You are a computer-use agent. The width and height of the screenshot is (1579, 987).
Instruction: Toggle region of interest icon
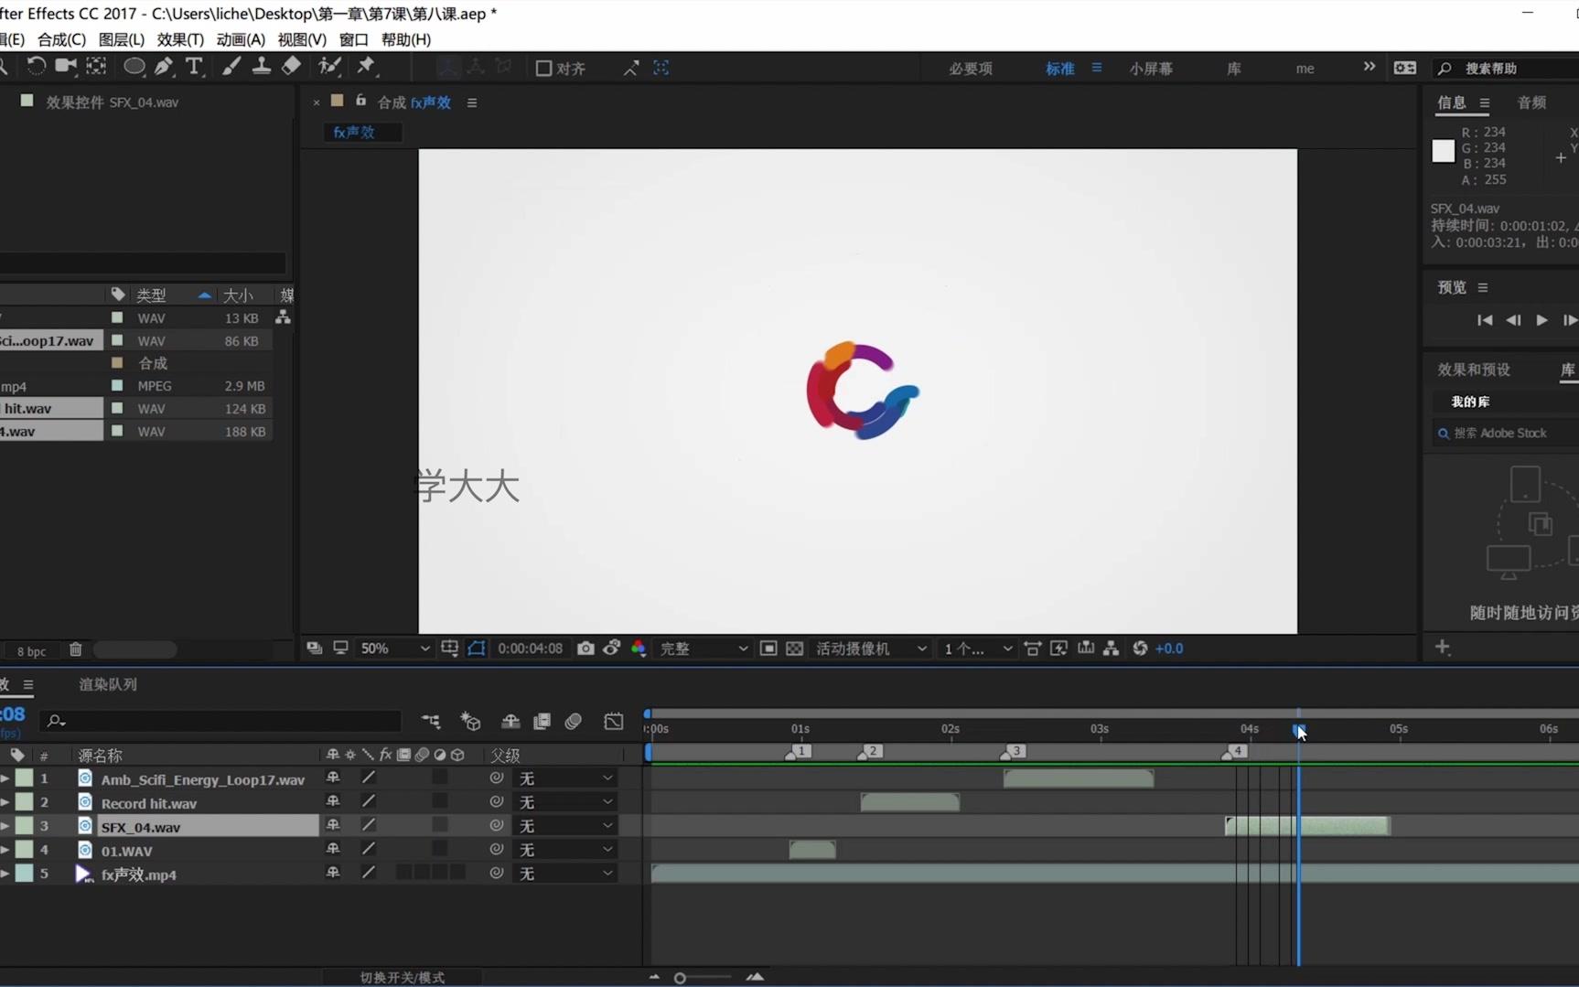768,649
